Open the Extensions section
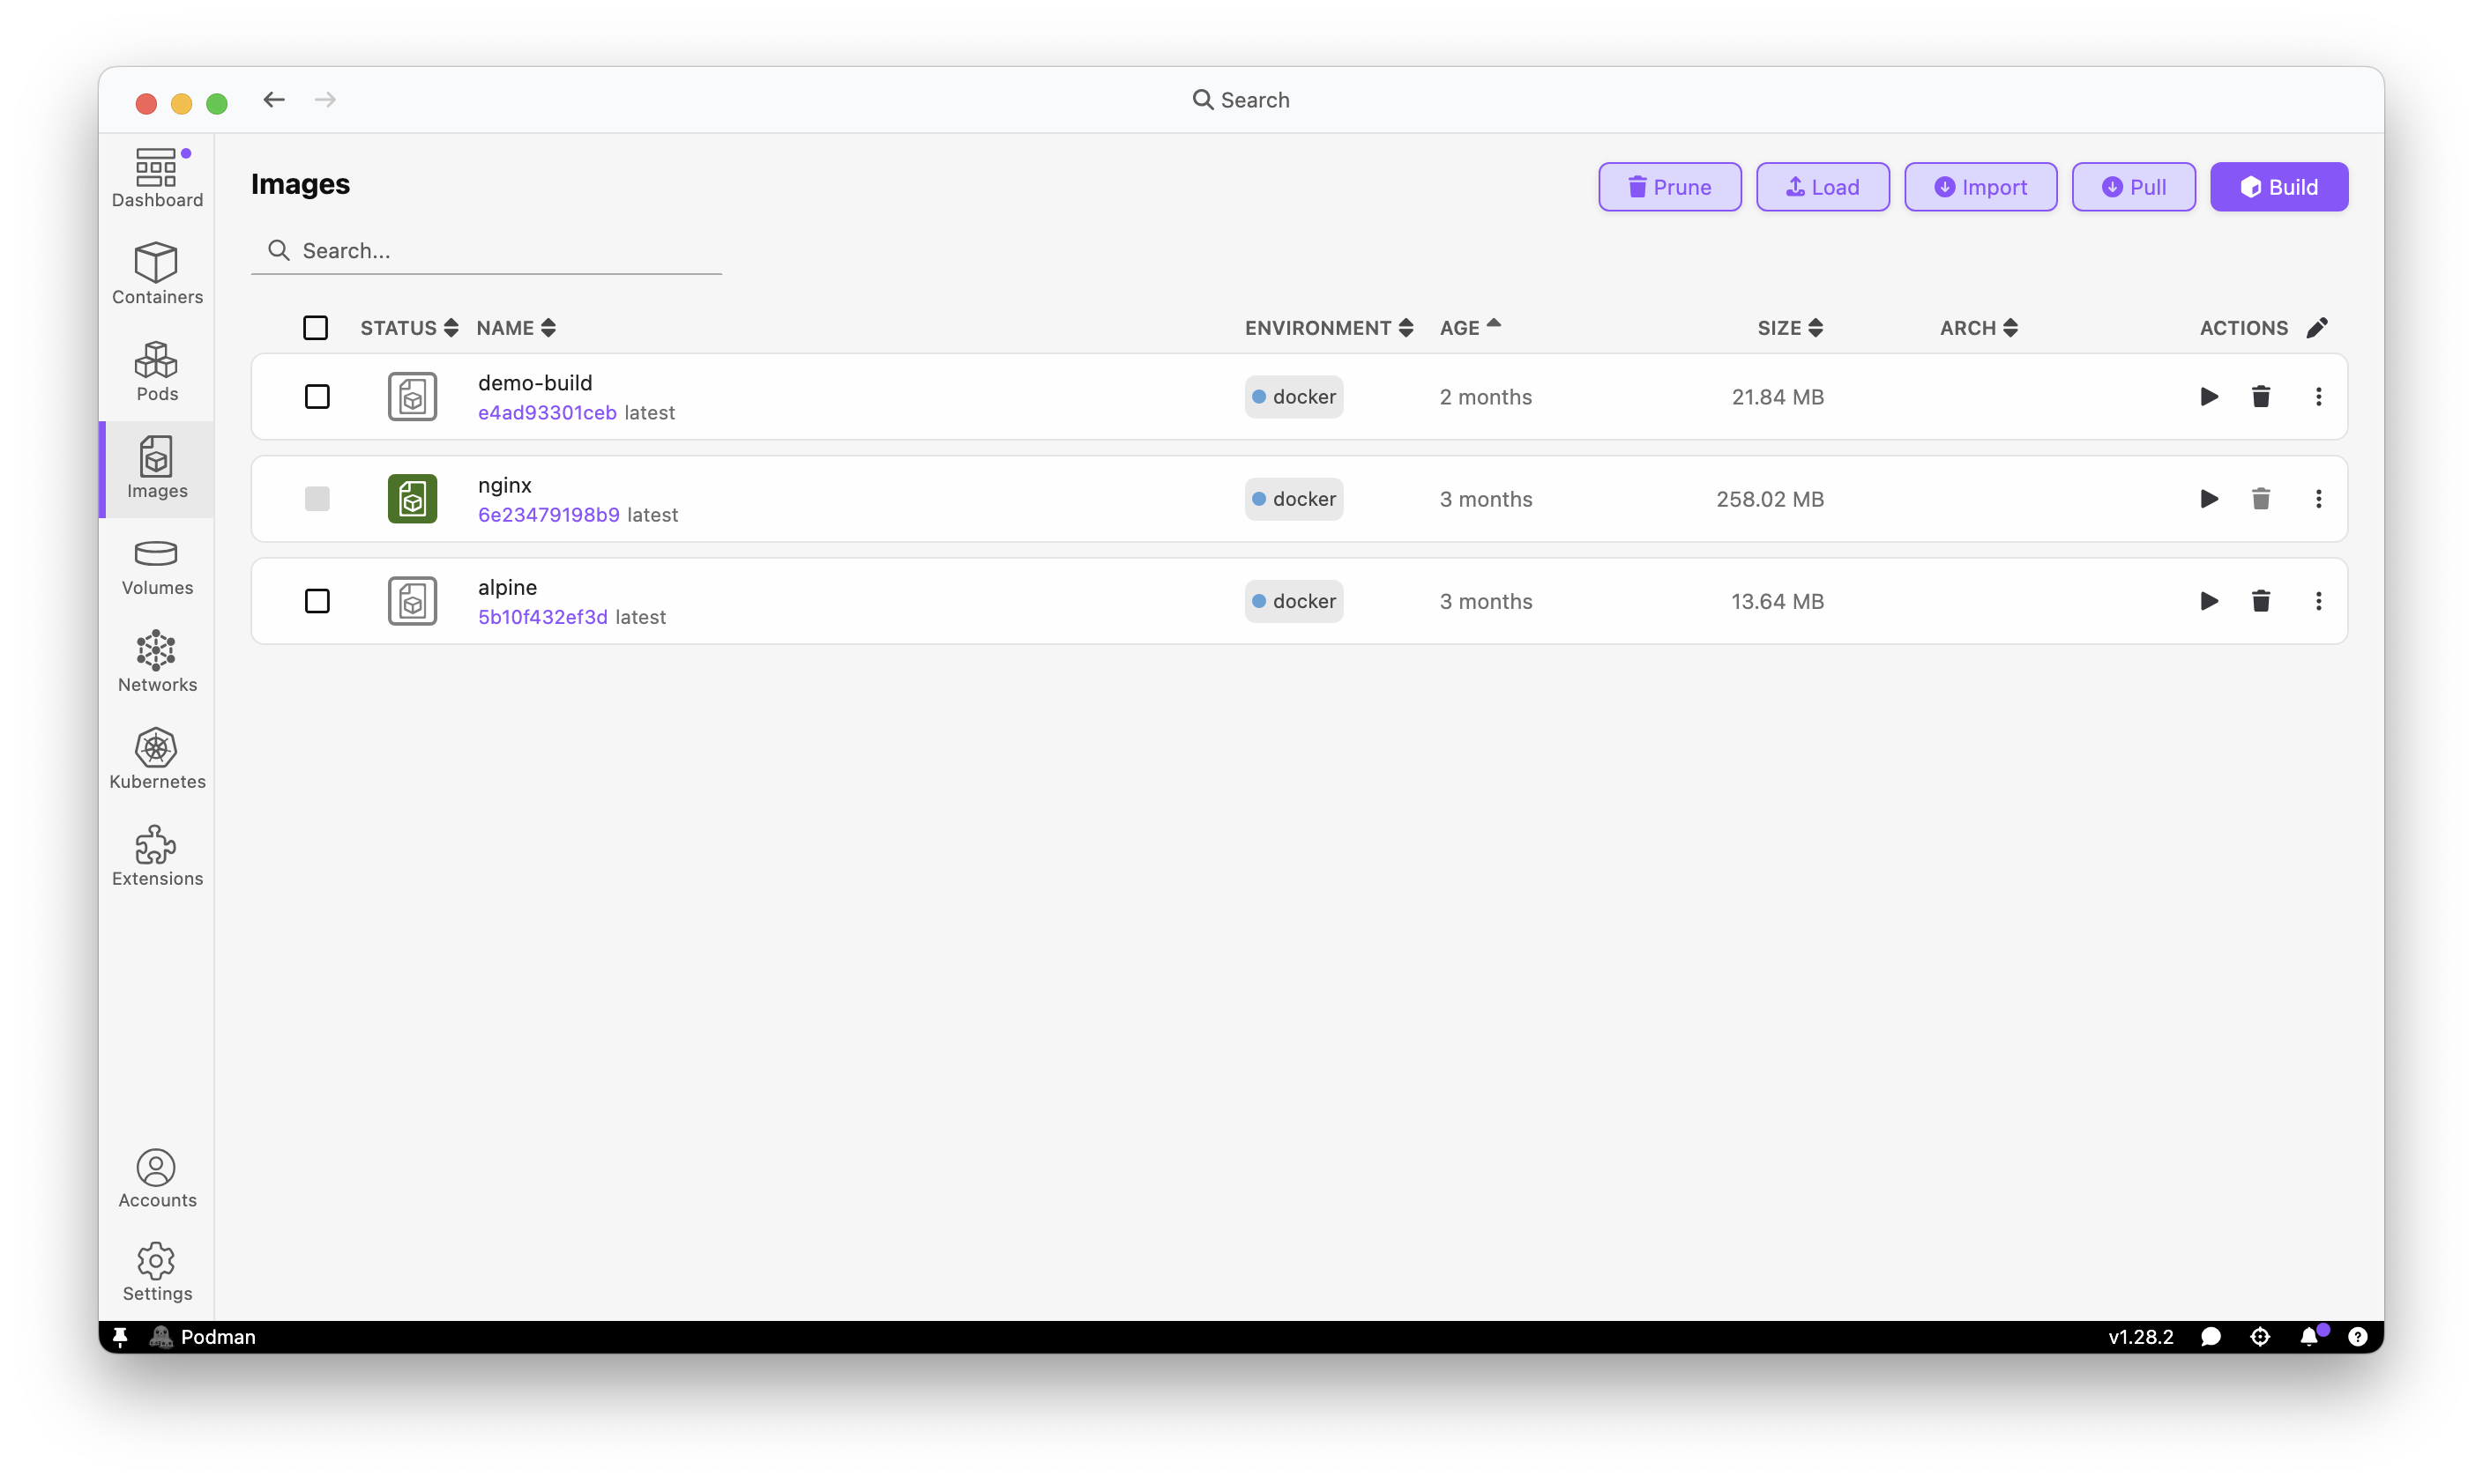 click(157, 856)
